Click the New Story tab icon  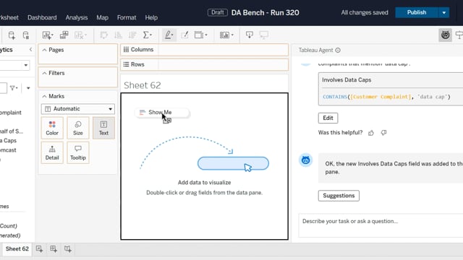(68, 248)
